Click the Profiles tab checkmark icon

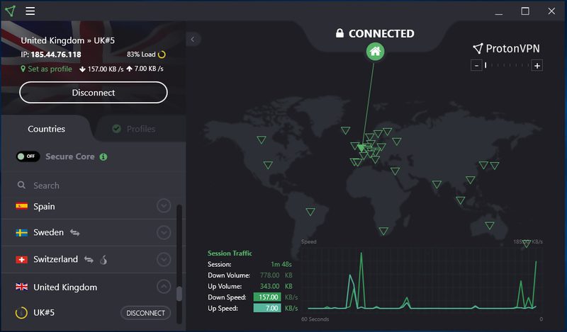(x=116, y=129)
